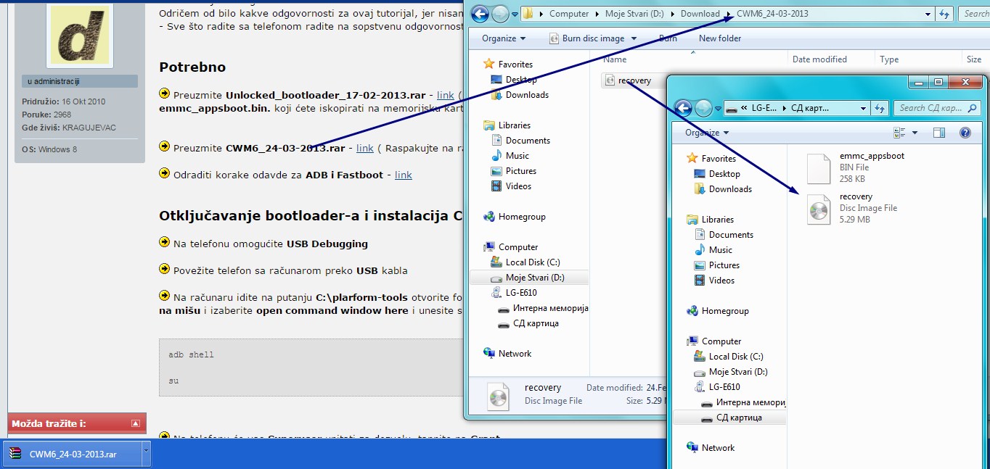Open Local Disk (C:) in CWM6 window sidebar
990x469 pixels.
(532, 262)
